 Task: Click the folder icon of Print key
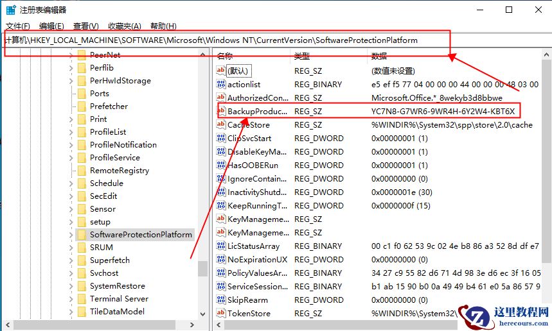click(x=82, y=119)
